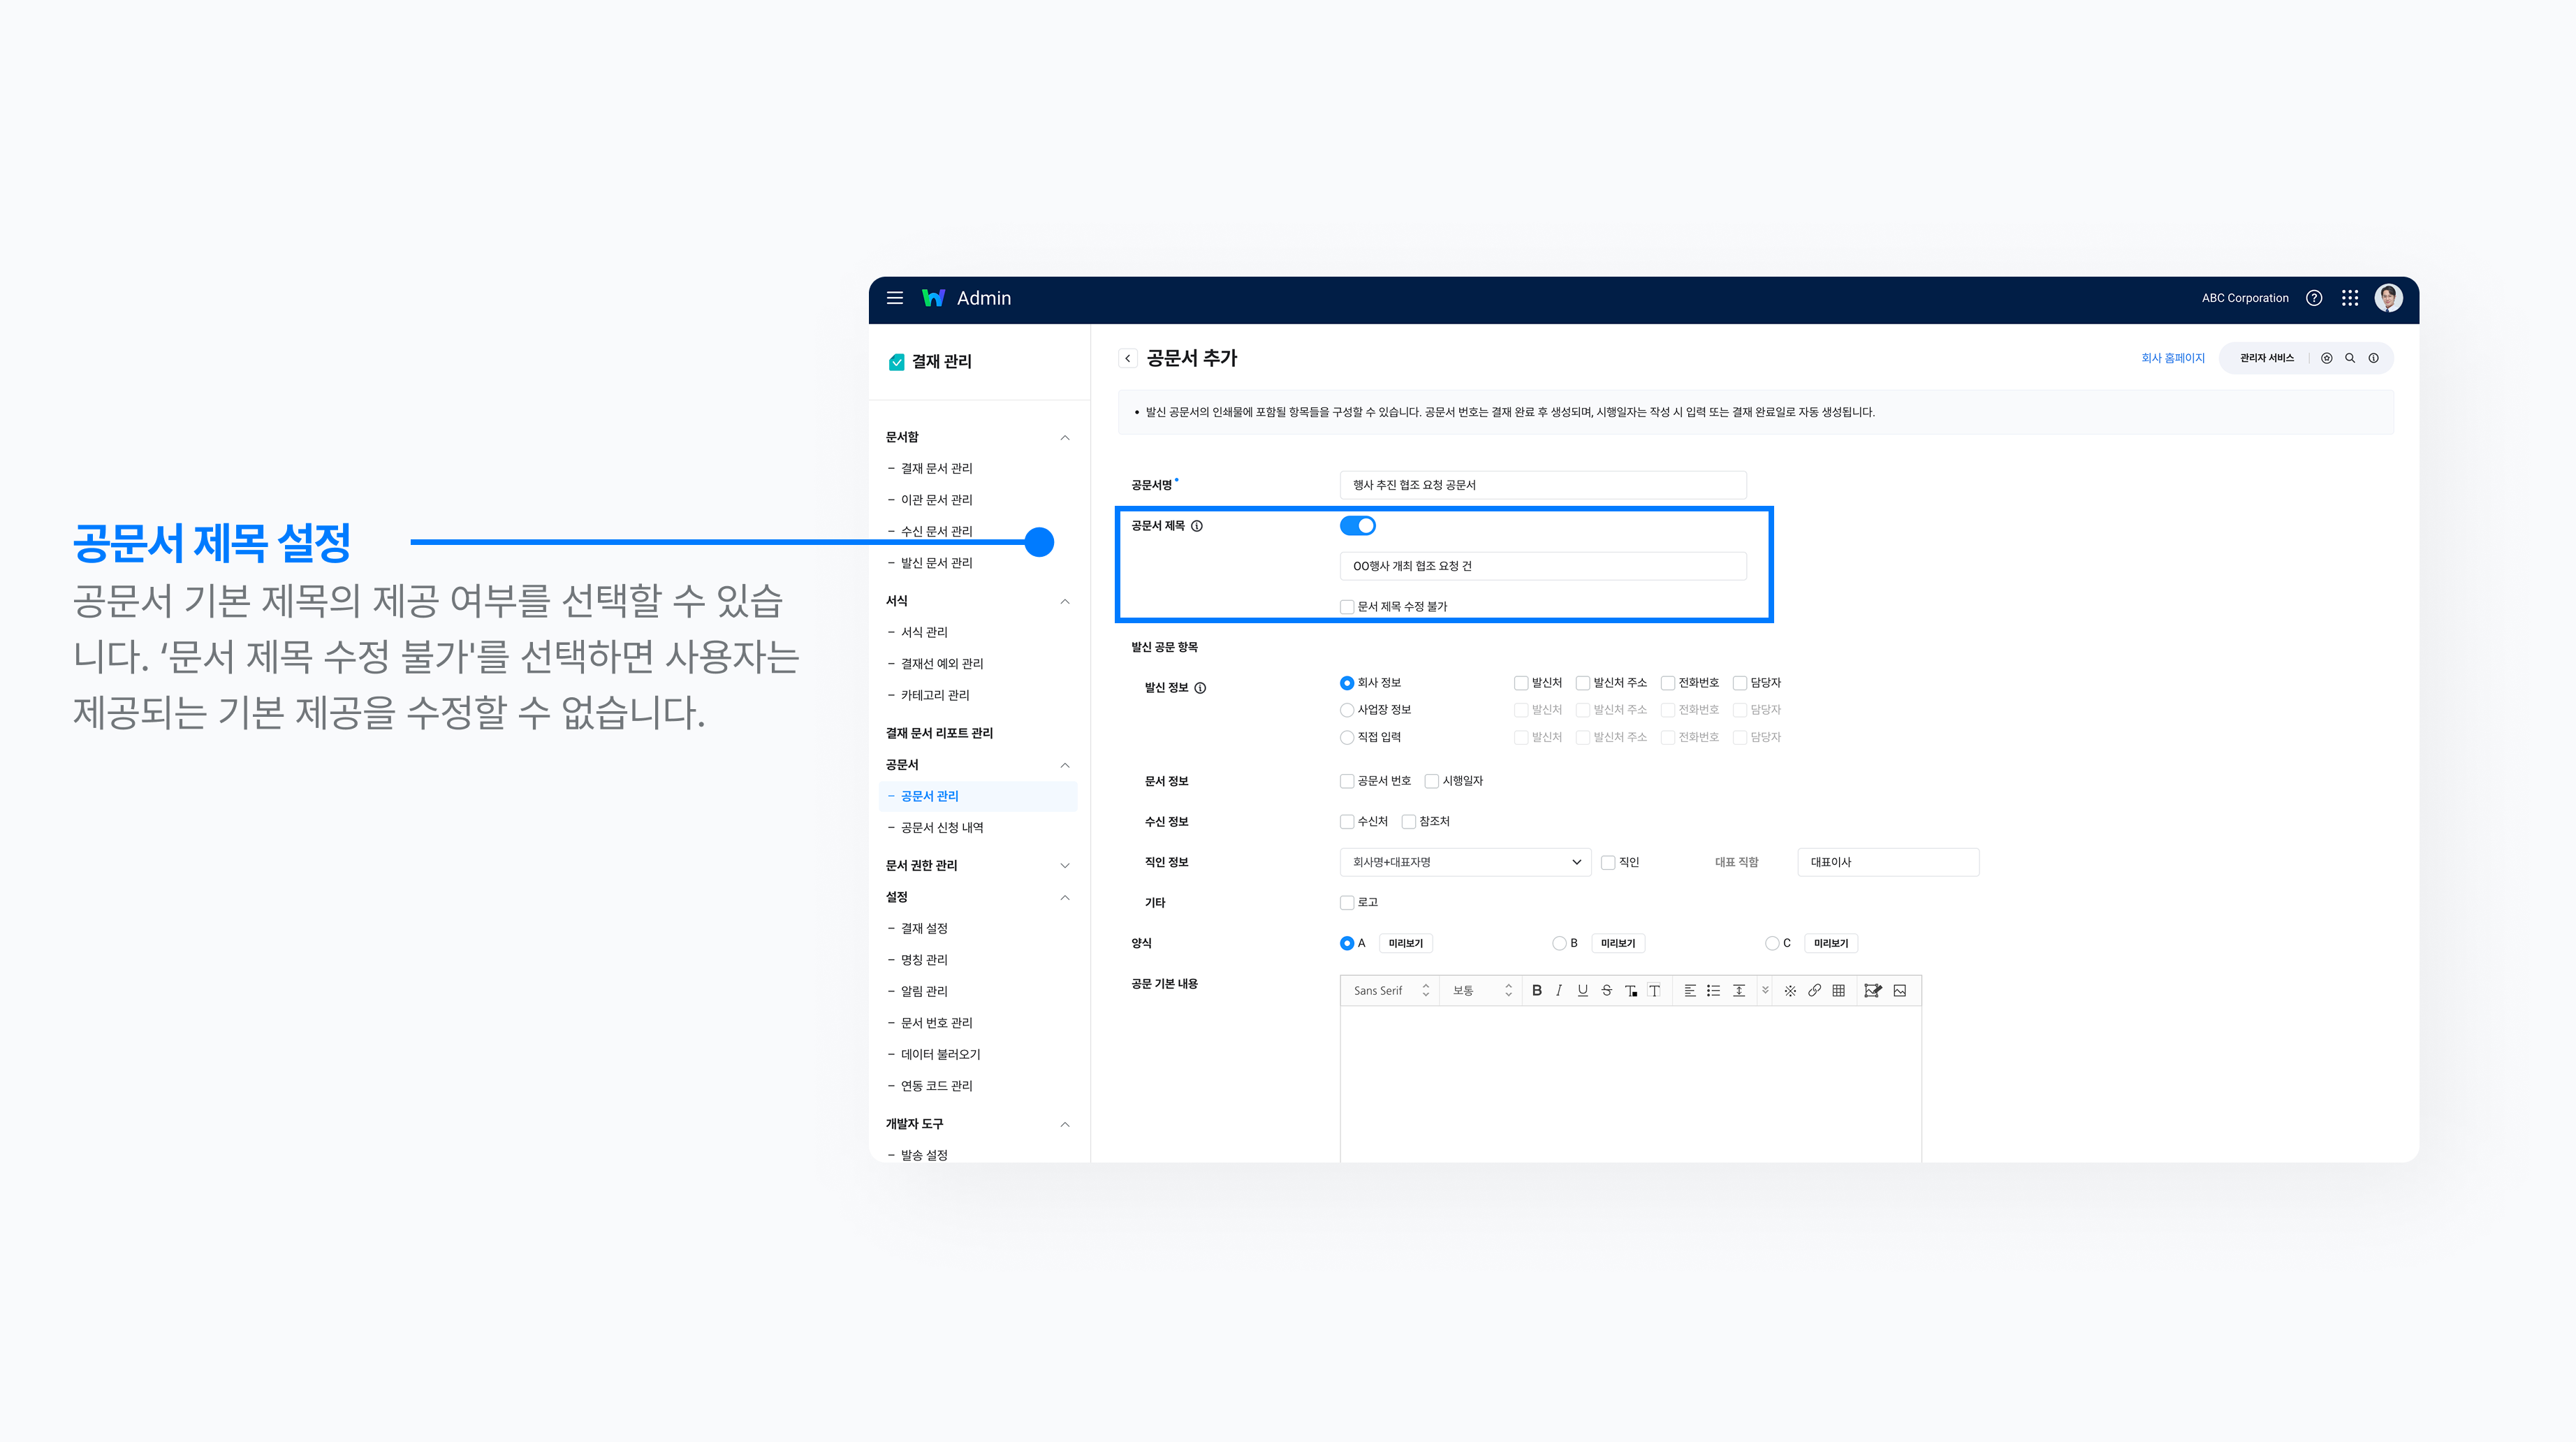This screenshot has width=2576, height=1442.
Task: Insert a table using the grid icon
Action: 1838,990
